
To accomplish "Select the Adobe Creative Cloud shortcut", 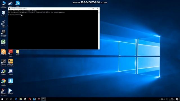I will click(11, 53).
